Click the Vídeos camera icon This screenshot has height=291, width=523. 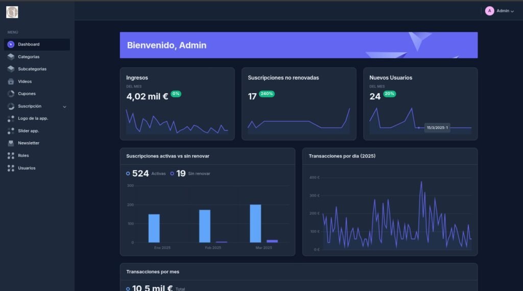[11, 81]
